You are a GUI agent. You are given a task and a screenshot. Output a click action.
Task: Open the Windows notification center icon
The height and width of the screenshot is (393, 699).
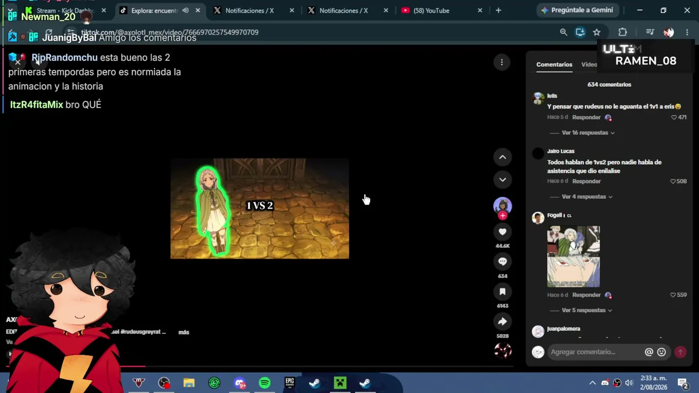point(683,383)
